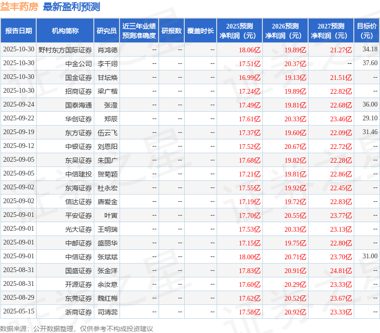The width and height of the screenshot is (380, 333).
Task: Click the 报告日期 column header
Action: click(19, 31)
